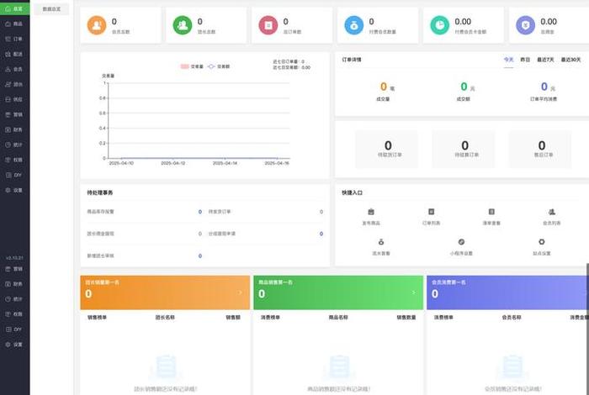Open 营销 sidebar item below the version label
This screenshot has width=589, height=395.
click(x=14, y=269)
